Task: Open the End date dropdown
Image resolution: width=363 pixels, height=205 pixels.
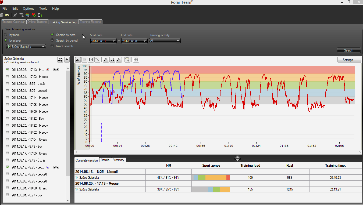Action: pos(134,41)
